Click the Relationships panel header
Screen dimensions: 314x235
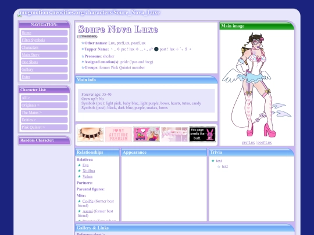pos(97,152)
